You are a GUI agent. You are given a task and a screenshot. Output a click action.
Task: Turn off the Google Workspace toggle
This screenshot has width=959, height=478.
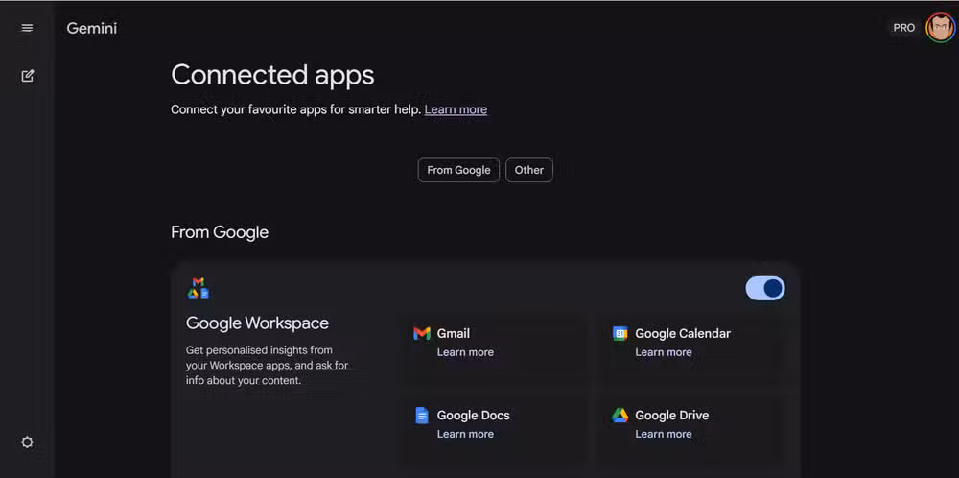point(764,288)
